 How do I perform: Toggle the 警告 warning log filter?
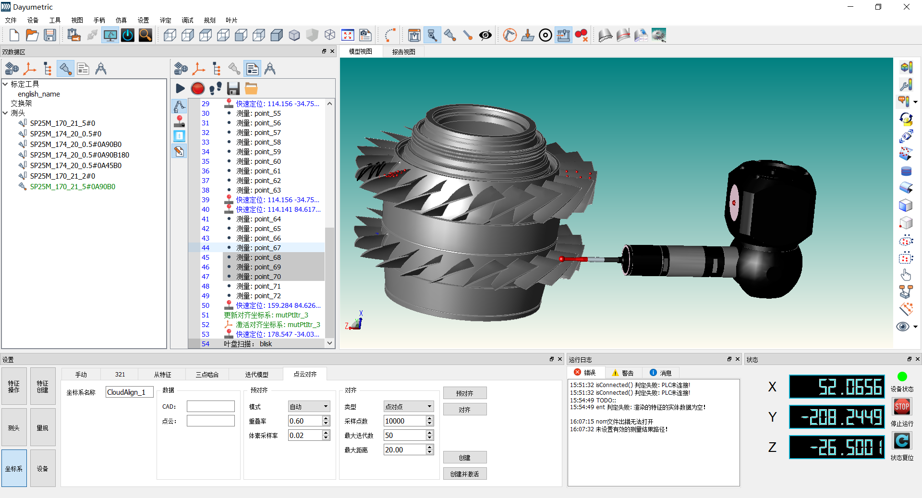pos(623,373)
